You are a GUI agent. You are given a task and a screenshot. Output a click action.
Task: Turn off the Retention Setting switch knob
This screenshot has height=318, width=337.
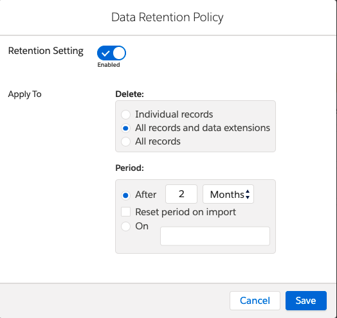(119, 53)
